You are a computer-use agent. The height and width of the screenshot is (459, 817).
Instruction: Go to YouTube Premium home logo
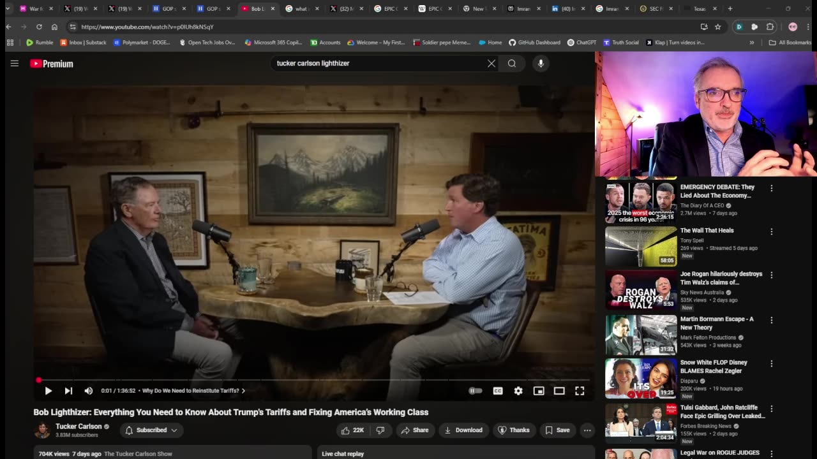[x=52, y=64]
